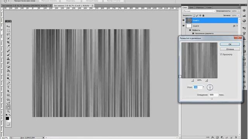Collapse the toolbox panel header
Screen dimensions: 248x139
point(8,21)
